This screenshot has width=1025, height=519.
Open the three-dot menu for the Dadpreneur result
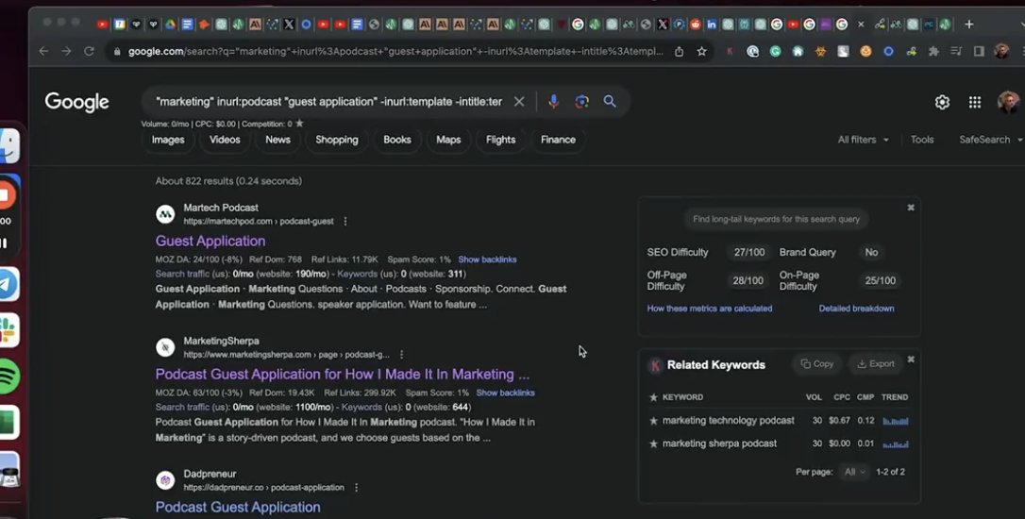coord(356,488)
